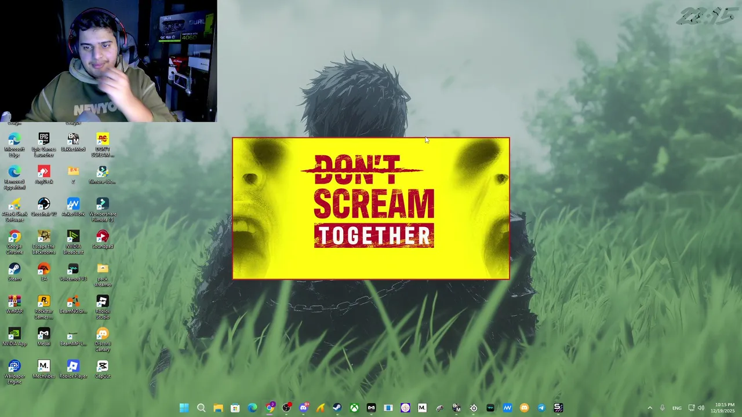The height and width of the screenshot is (417, 742).
Task: Open the AnkerWork desktop shortcut
Action: 73,207
